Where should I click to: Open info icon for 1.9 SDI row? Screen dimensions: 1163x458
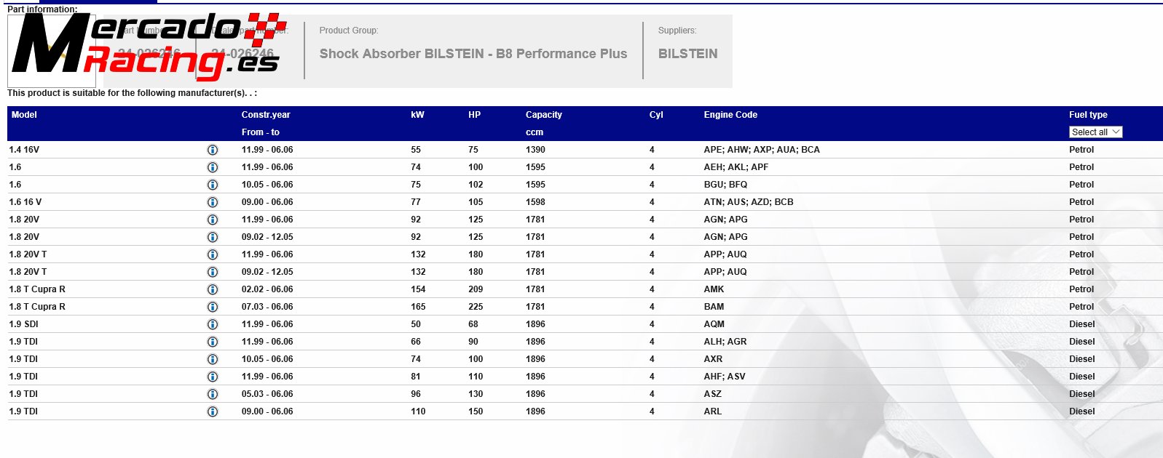[x=213, y=324]
